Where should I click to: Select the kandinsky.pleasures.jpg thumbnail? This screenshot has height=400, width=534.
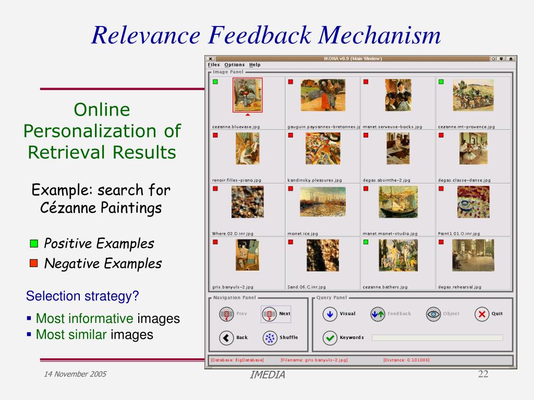(323, 148)
